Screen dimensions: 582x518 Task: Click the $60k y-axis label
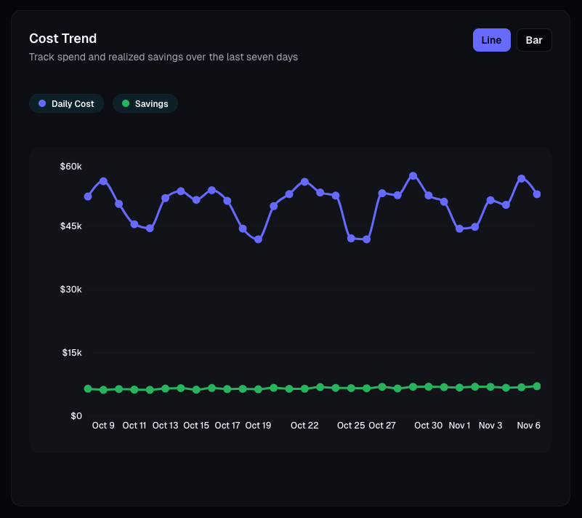pos(70,167)
